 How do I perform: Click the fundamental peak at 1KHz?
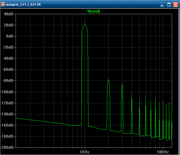click(x=85, y=24)
